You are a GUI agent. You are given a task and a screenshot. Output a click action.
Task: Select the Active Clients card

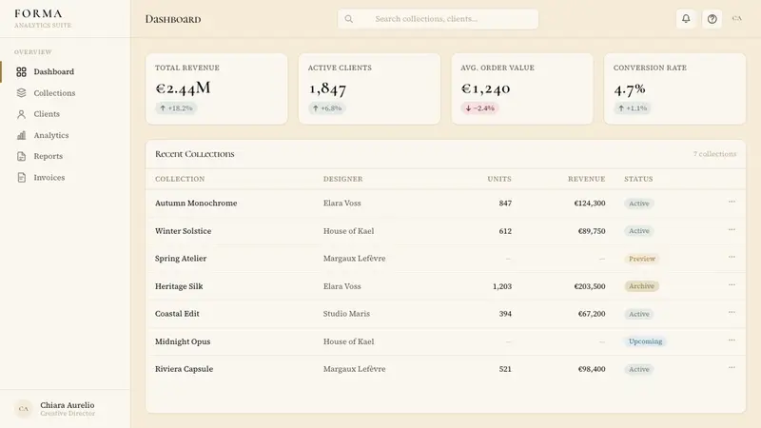point(369,88)
